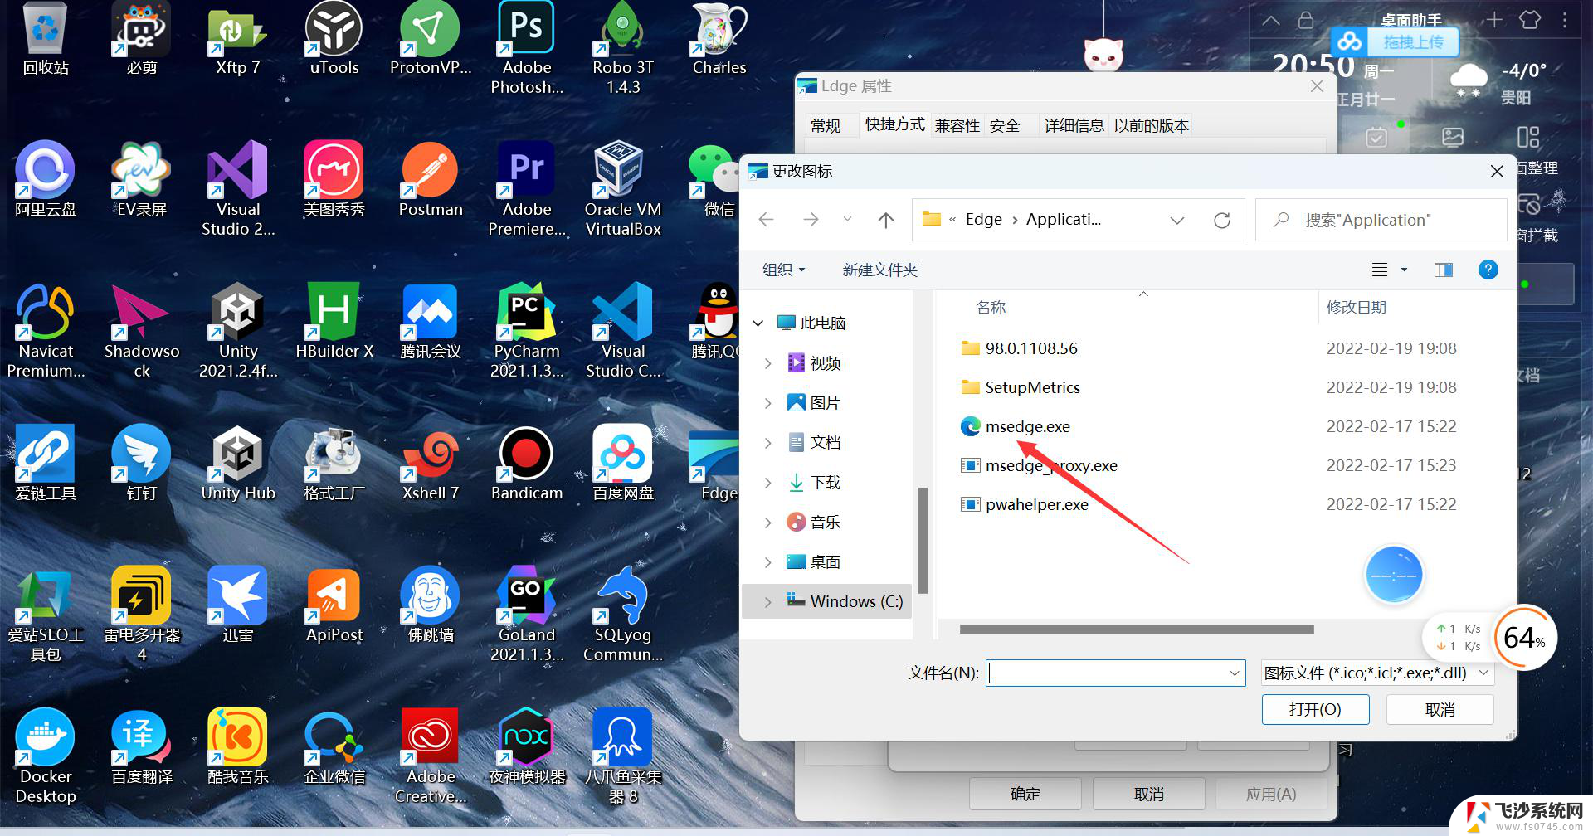Click 新建文件夹 button
The width and height of the screenshot is (1593, 836).
click(x=880, y=270)
